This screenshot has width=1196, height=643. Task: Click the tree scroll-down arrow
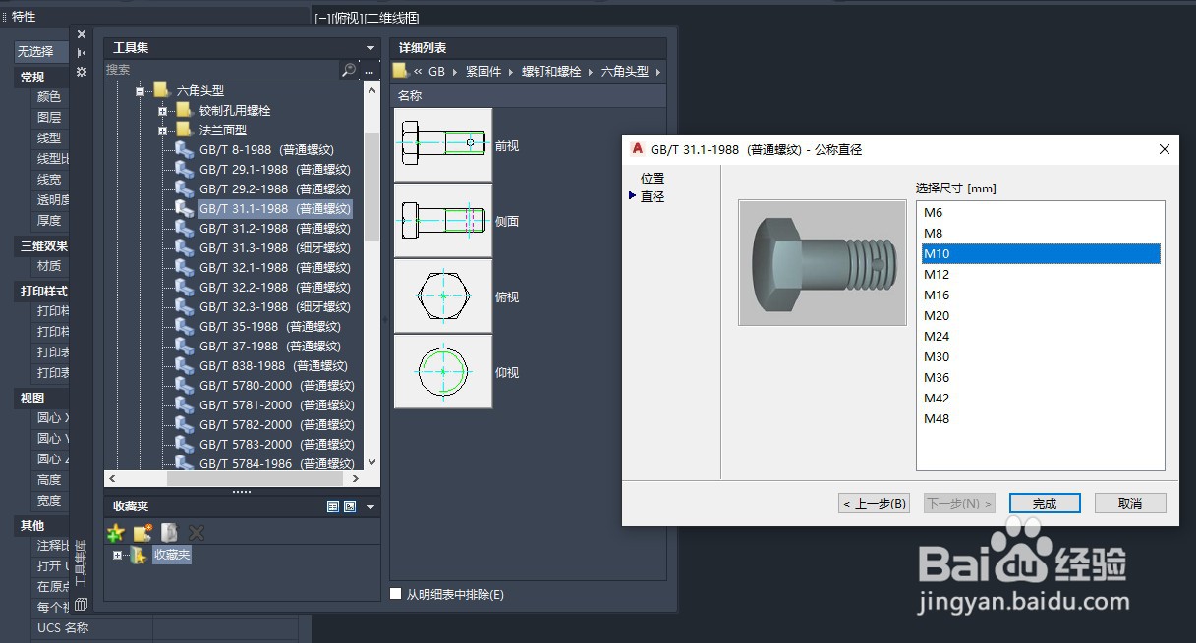coord(371,462)
